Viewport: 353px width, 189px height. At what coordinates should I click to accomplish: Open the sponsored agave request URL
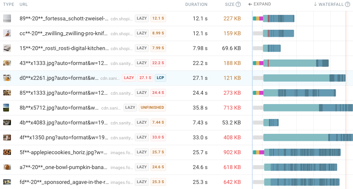click(63, 182)
